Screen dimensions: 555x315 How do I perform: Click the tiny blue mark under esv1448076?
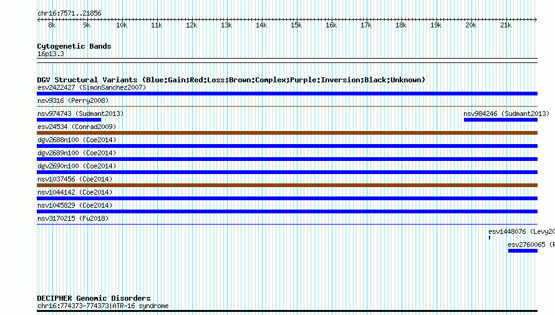pos(490,238)
